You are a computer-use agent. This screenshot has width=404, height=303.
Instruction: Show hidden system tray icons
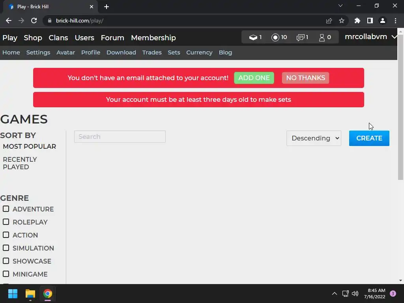[335, 294]
